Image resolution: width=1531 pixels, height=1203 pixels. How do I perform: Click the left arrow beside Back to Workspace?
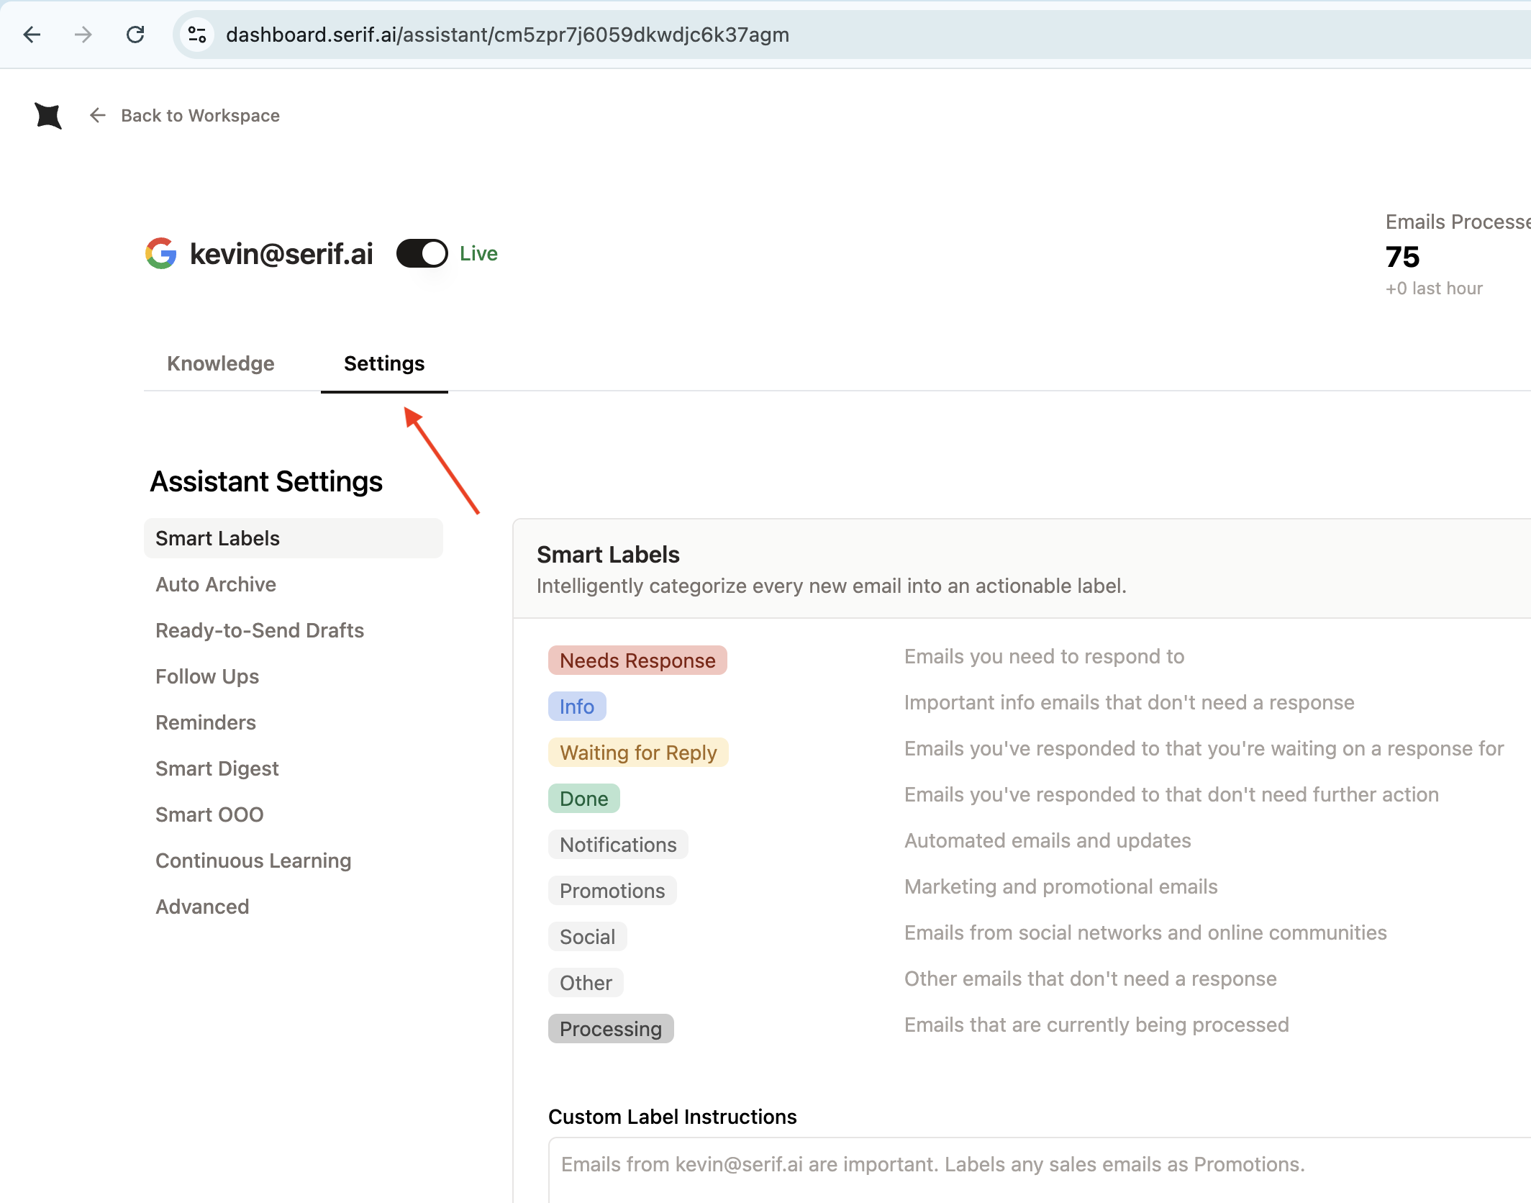coord(98,115)
